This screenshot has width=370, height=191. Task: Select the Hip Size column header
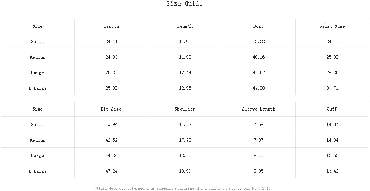[111, 109]
